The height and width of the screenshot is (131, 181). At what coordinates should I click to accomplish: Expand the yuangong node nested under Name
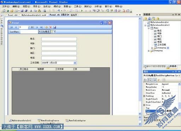(152, 48)
